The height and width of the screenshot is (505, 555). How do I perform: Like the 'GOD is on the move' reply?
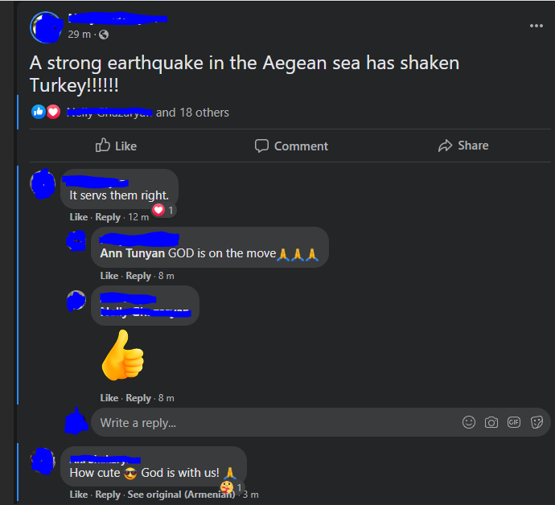[109, 276]
